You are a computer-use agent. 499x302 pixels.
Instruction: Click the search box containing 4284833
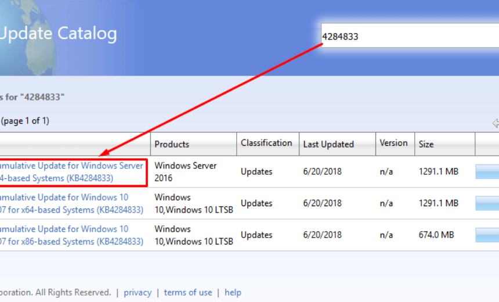point(410,35)
